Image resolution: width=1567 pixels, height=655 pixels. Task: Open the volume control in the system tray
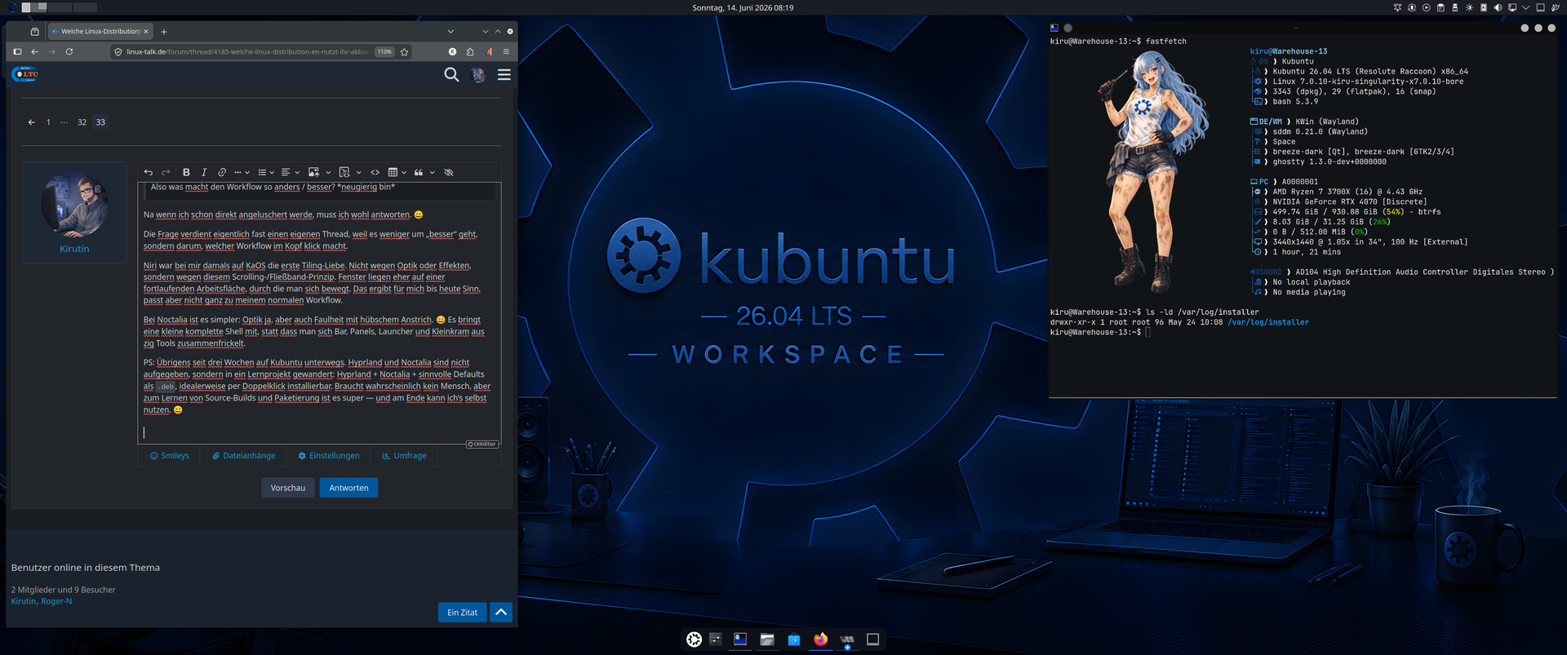click(x=1498, y=7)
